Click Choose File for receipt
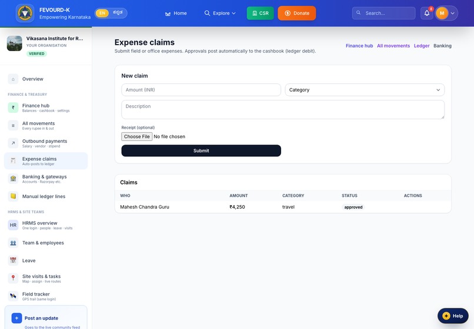 pyautogui.click(x=136, y=136)
